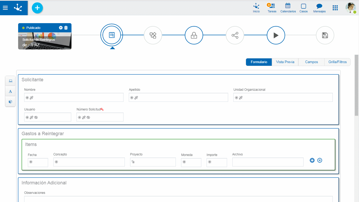Viewport: 359px width, 202px height.
Task: Delete form using trash icon on card
Action: [66, 28]
